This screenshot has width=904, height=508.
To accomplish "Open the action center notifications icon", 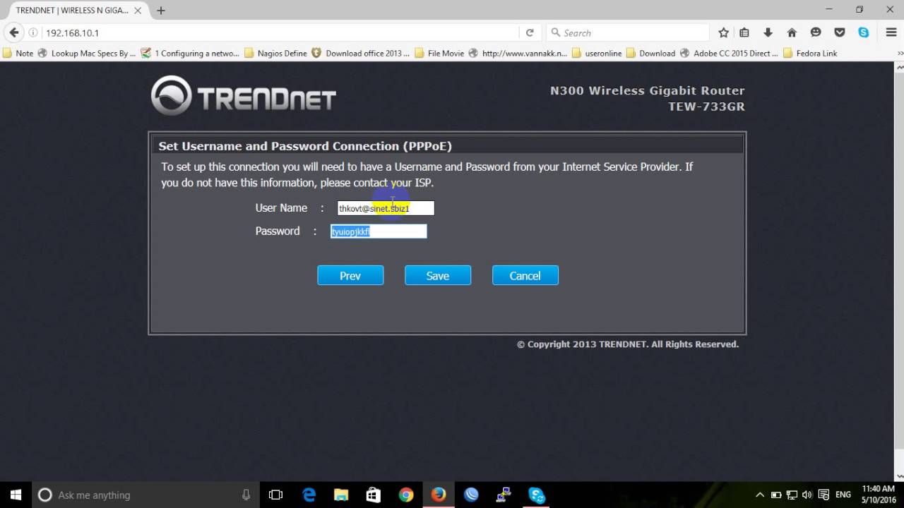I will coord(823,495).
